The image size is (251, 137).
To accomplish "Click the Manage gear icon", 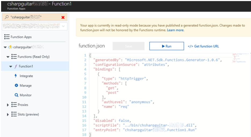I will click(x=16, y=85).
